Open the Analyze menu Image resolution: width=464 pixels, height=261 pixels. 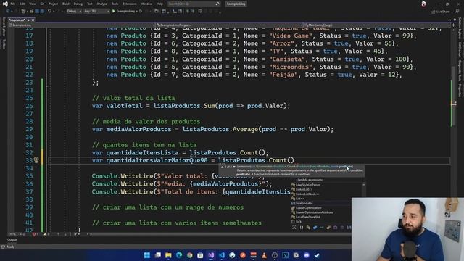pos(101,4)
